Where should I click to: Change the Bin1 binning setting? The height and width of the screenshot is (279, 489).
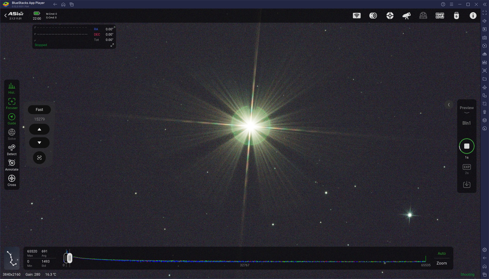point(467,123)
